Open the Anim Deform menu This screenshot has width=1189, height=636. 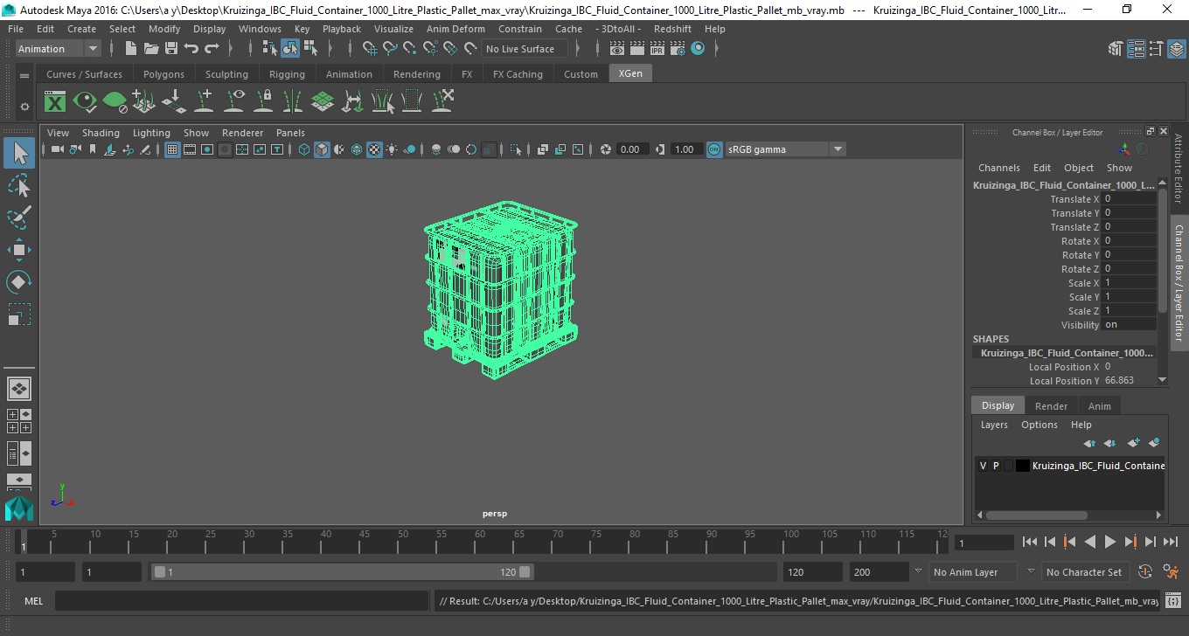pyautogui.click(x=455, y=29)
